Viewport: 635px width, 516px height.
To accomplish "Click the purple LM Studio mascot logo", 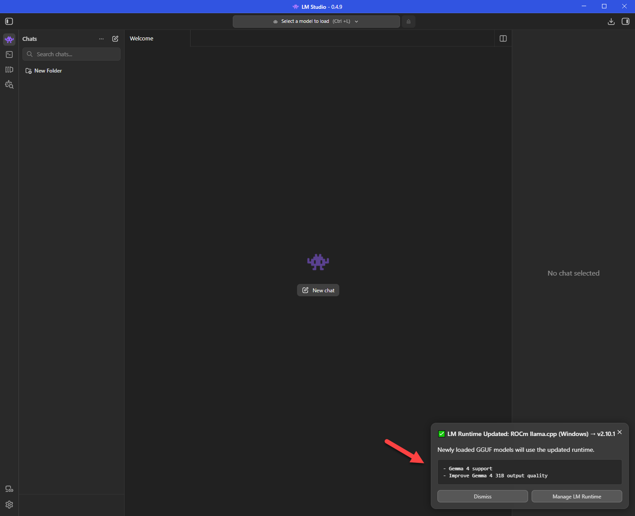I will (x=318, y=262).
